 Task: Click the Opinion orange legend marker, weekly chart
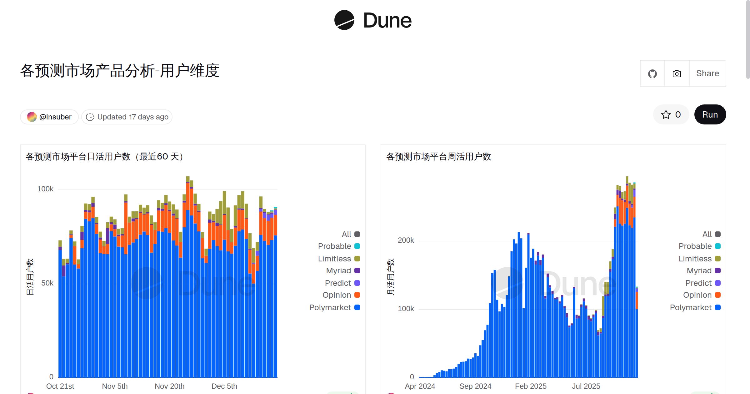pos(717,295)
